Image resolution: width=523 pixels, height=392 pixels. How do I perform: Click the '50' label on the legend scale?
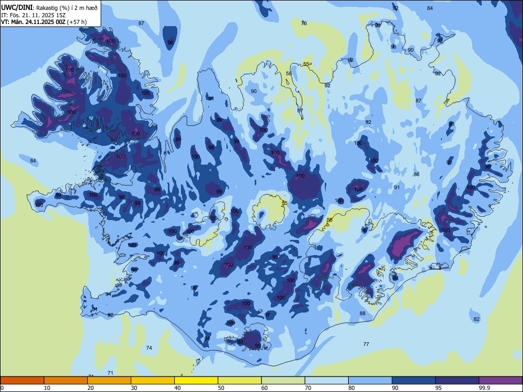coord(221,388)
